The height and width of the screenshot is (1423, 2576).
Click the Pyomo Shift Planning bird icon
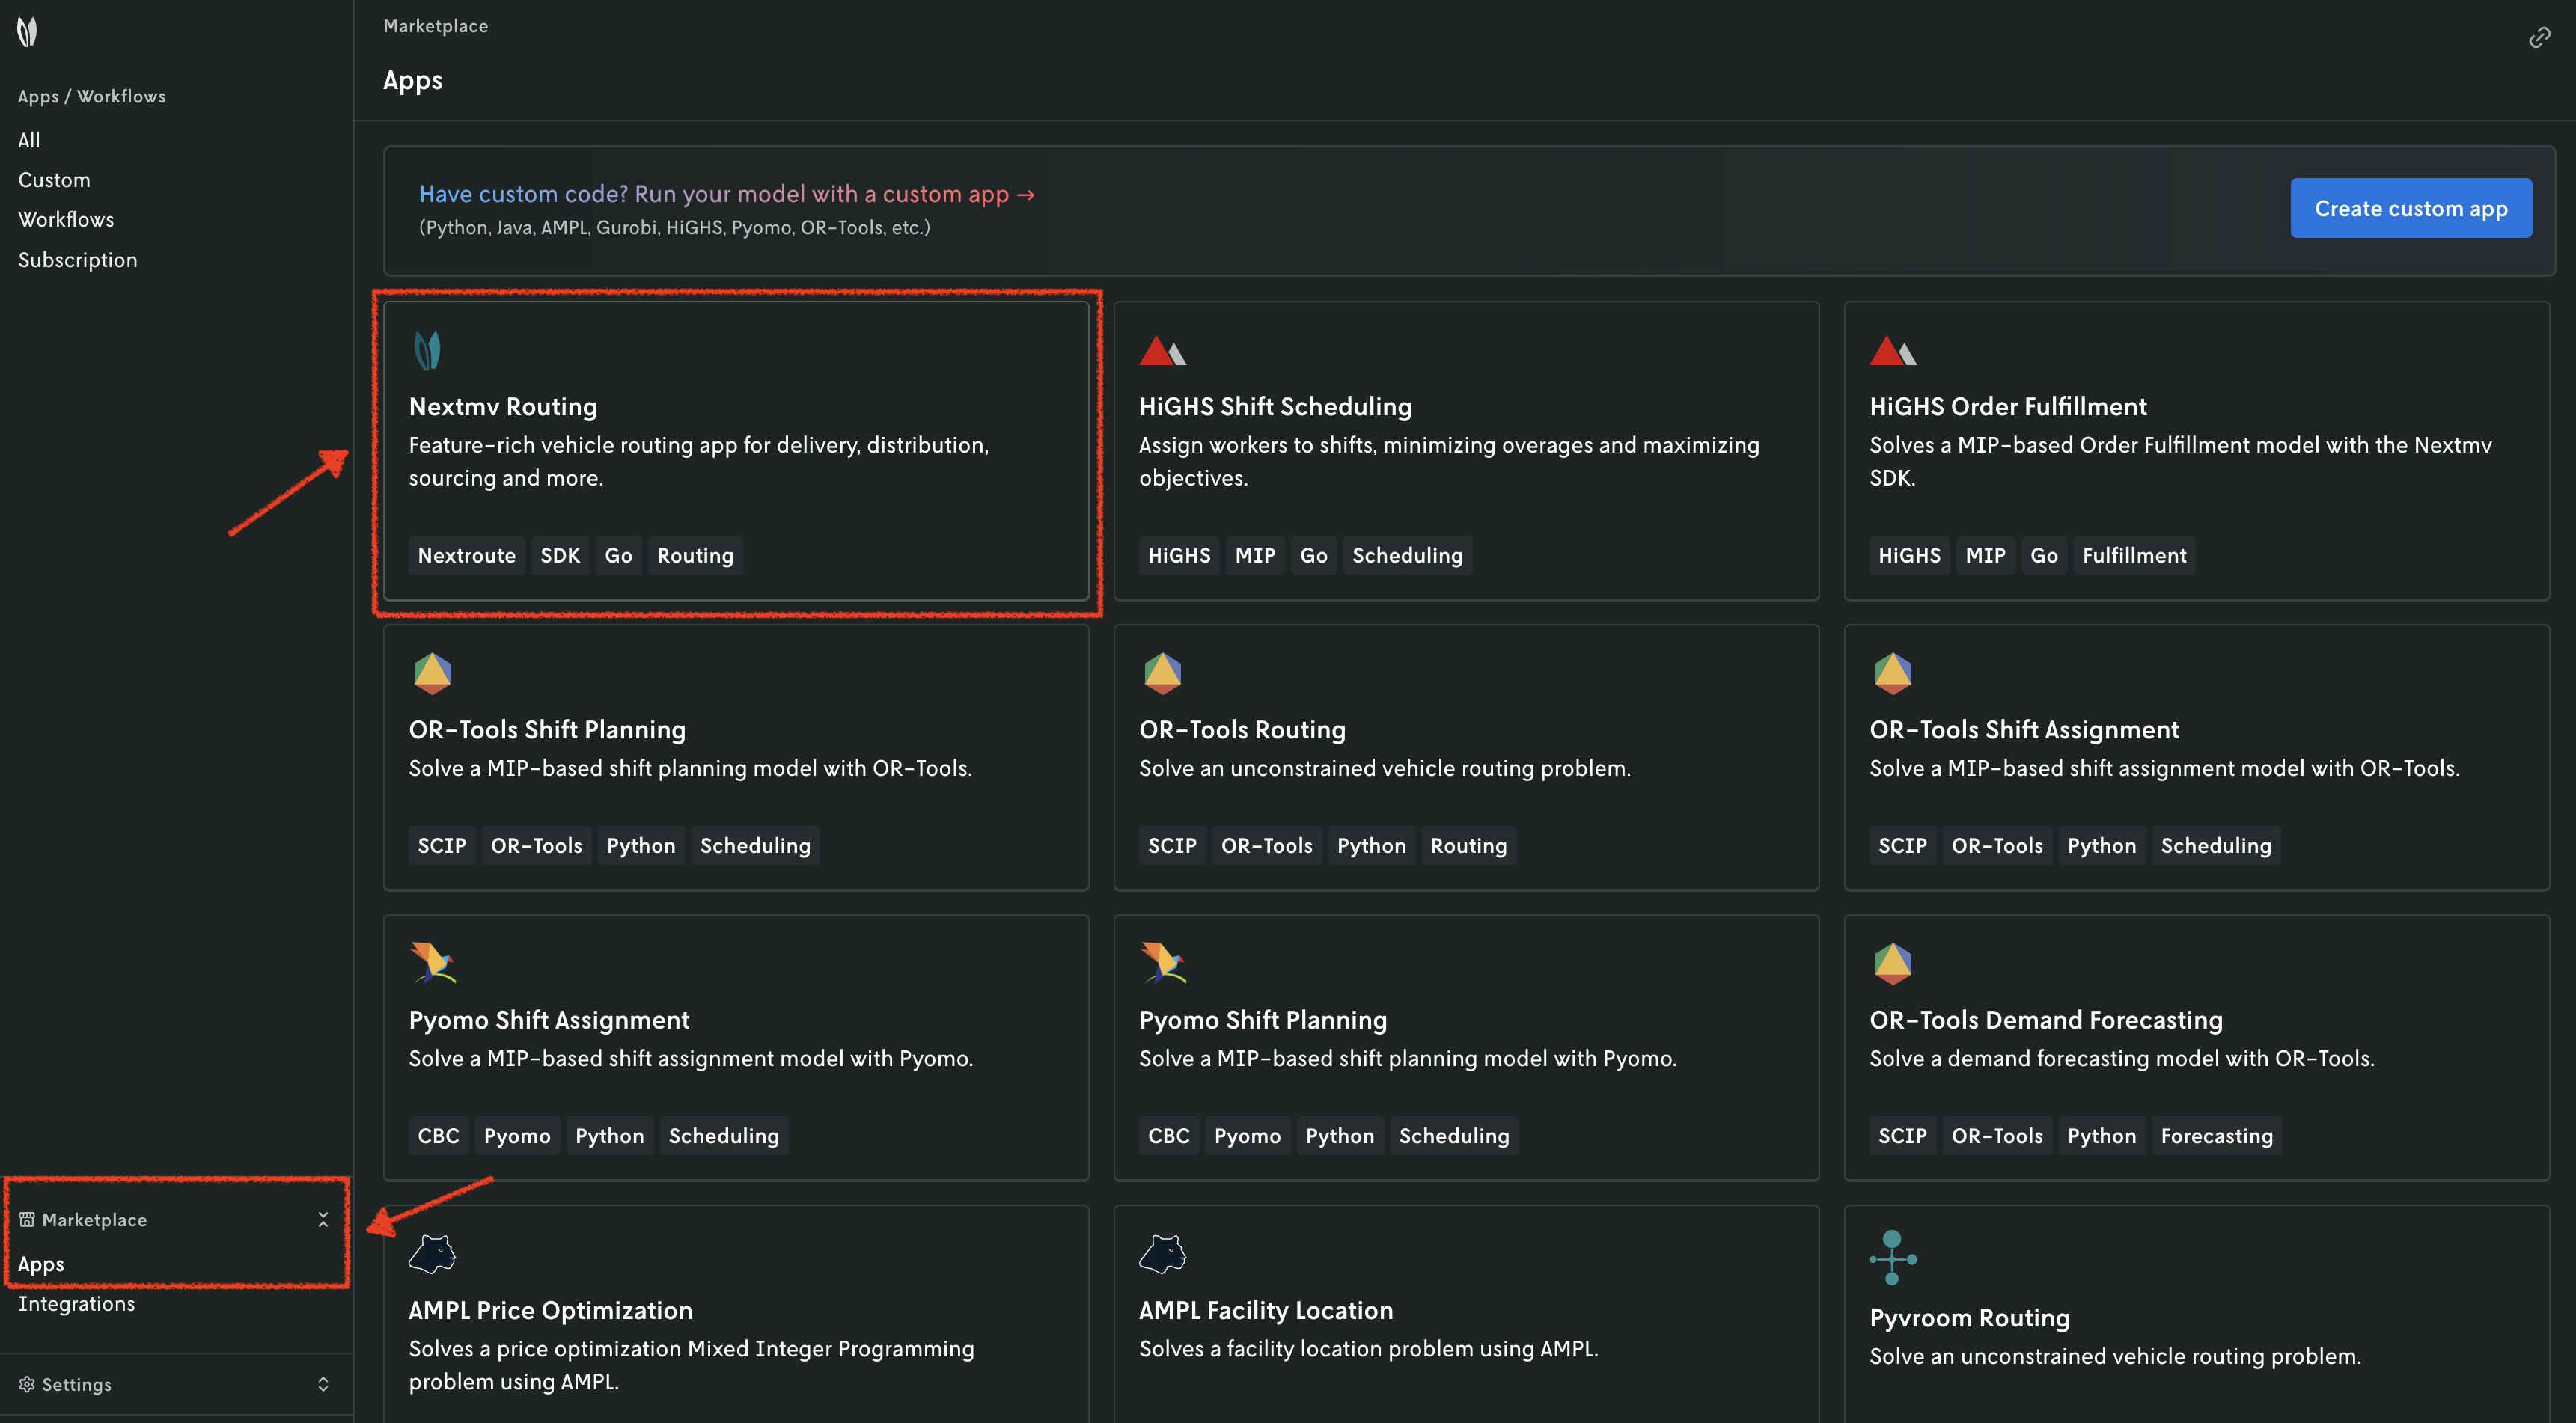pyautogui.click(x=1163, y=963)
